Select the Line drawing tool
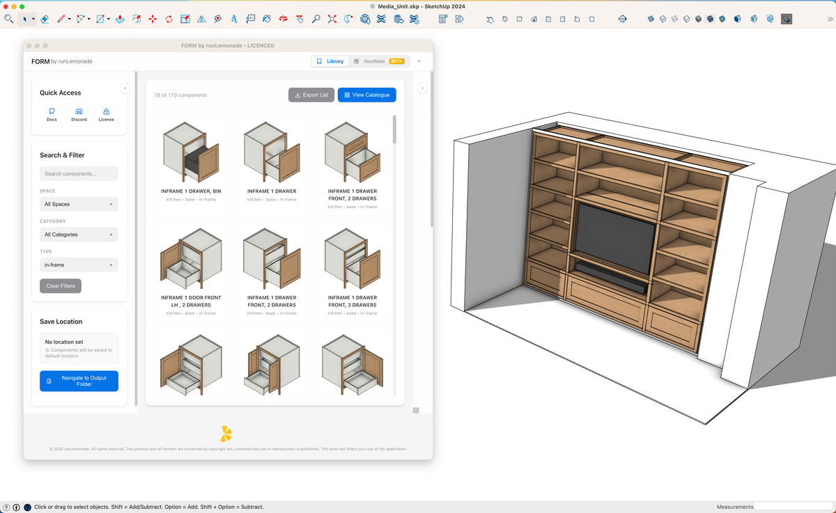The image size is (836, 513). [x=62, y=19]
